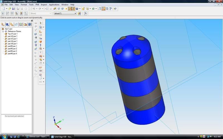This screenshot has height=139, width=223.
Task: Click the Fit view icon
Action: coord(107,9)
